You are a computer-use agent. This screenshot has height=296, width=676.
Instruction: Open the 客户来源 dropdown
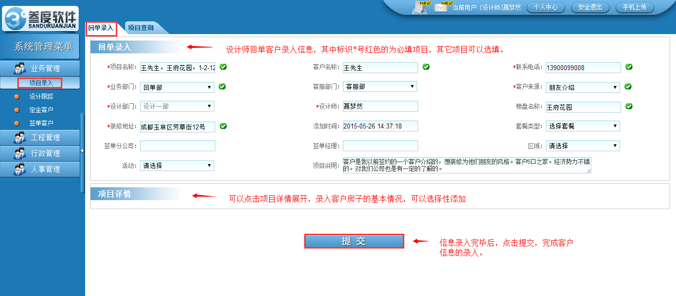(583, 87)
